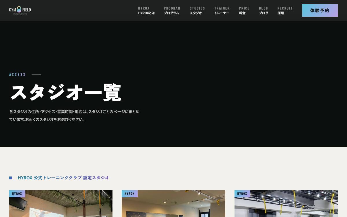Click the HYROX badge on the first studio card
The width and height of the screenshot is (347, 217).
(x=17, y=194)
